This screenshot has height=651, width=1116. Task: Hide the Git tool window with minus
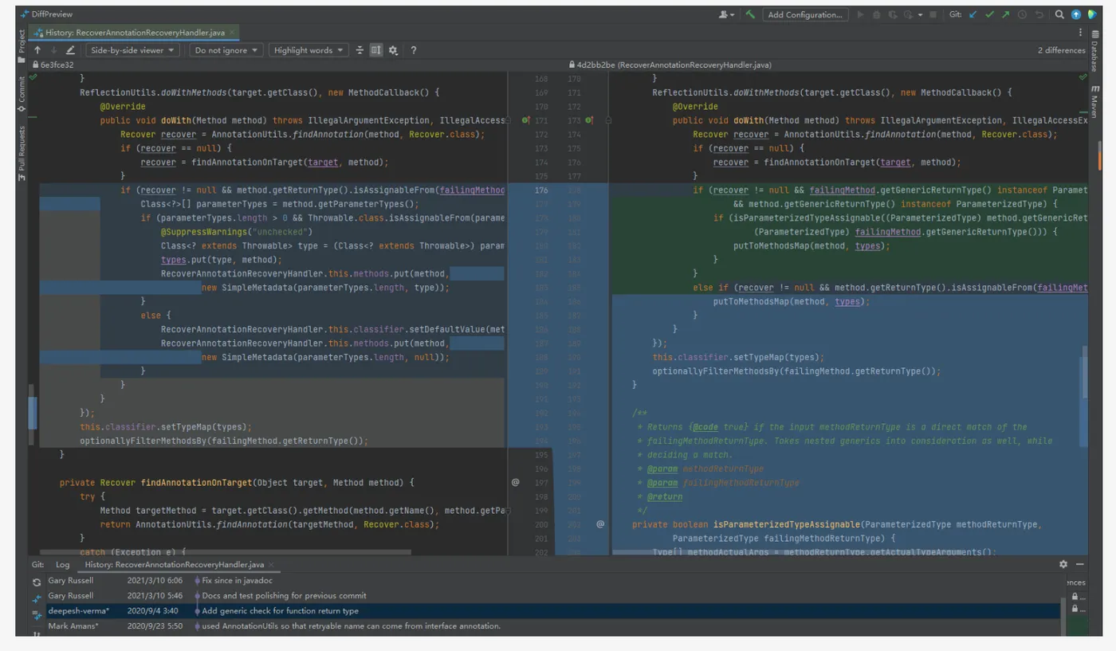[1079, 564]
